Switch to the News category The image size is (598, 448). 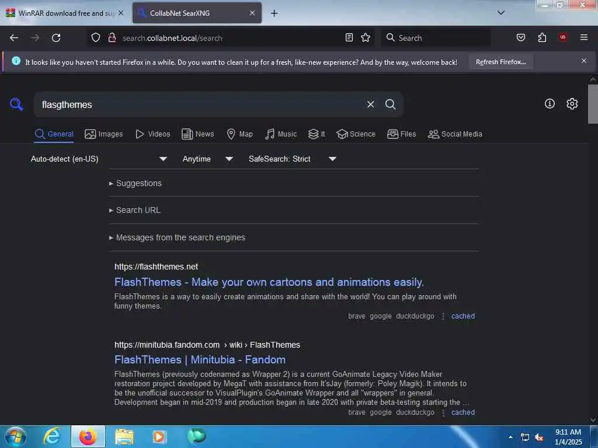198,134
